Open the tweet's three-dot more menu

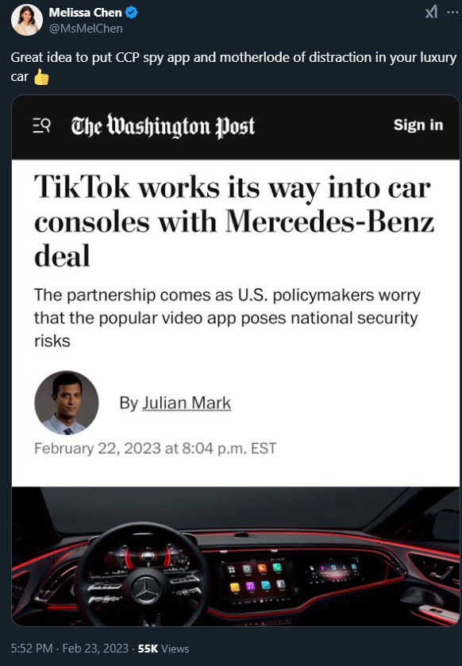tap(452, 13)
